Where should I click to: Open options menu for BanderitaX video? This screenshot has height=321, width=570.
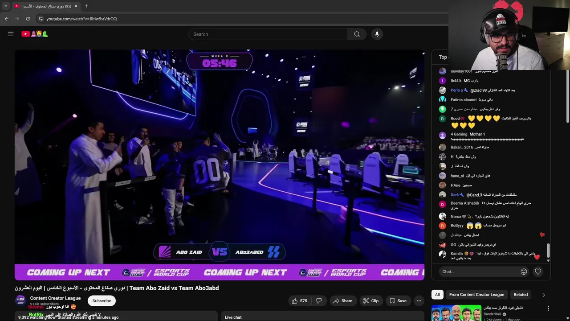548,309
